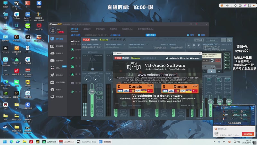
Task: Click the red button in bottom-right popup
Action: (248, 134)
